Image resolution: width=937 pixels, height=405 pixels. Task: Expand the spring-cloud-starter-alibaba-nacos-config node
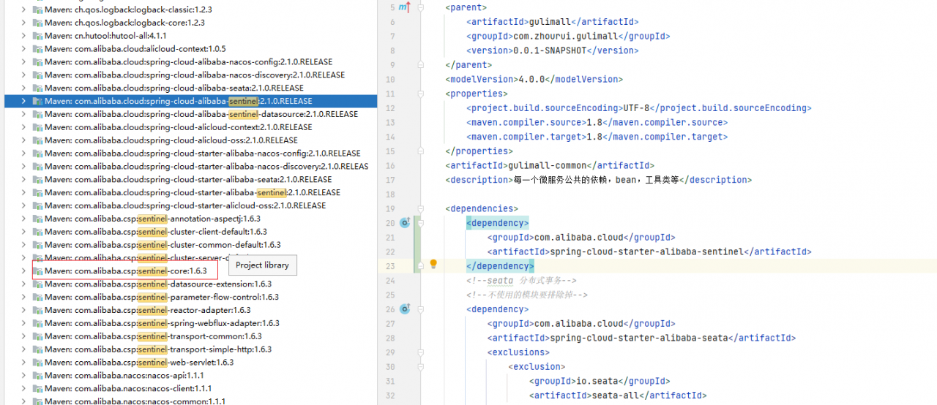[x=23, y=154]
